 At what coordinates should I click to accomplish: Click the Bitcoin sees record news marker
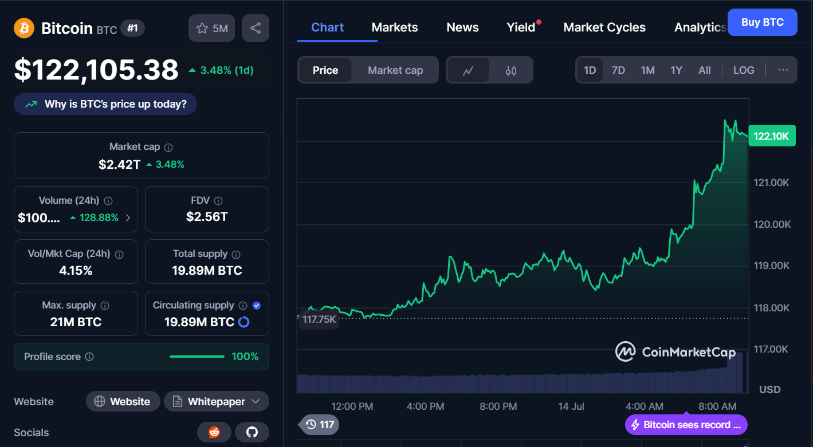click(686, 425)
